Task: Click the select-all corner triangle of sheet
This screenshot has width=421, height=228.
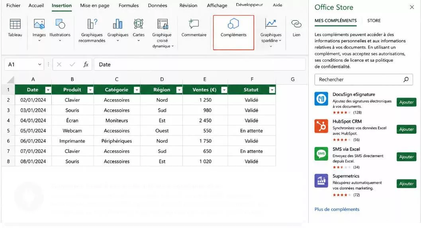Action: coord(10,79)
